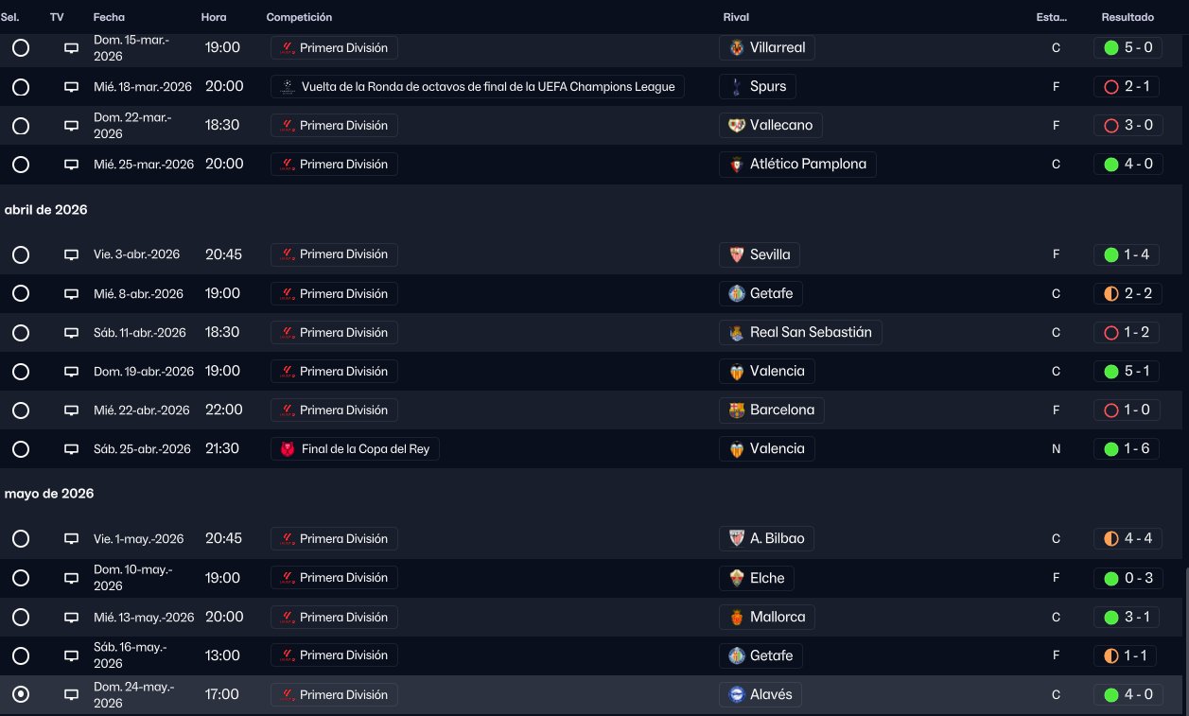Click the green win indicator on the Elche result
Viewport: 1189px width, 716px height.
[1111, 578]
